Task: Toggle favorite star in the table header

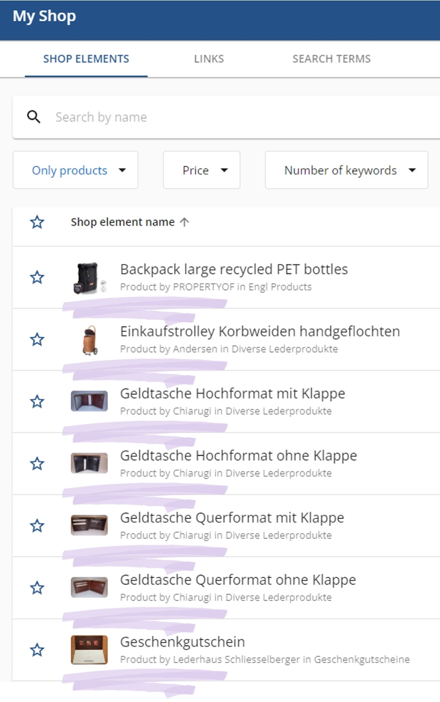Action: [37, 222]
